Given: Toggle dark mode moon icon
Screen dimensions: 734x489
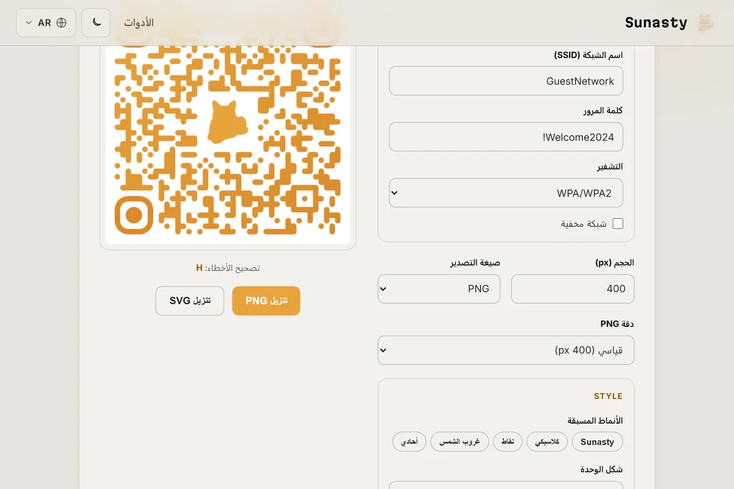Looking at the screenshot, I should tap(96, 23).
